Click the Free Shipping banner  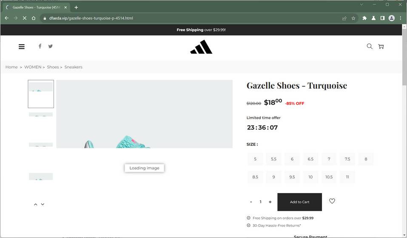pyautogui.click(x=201, y=30)
